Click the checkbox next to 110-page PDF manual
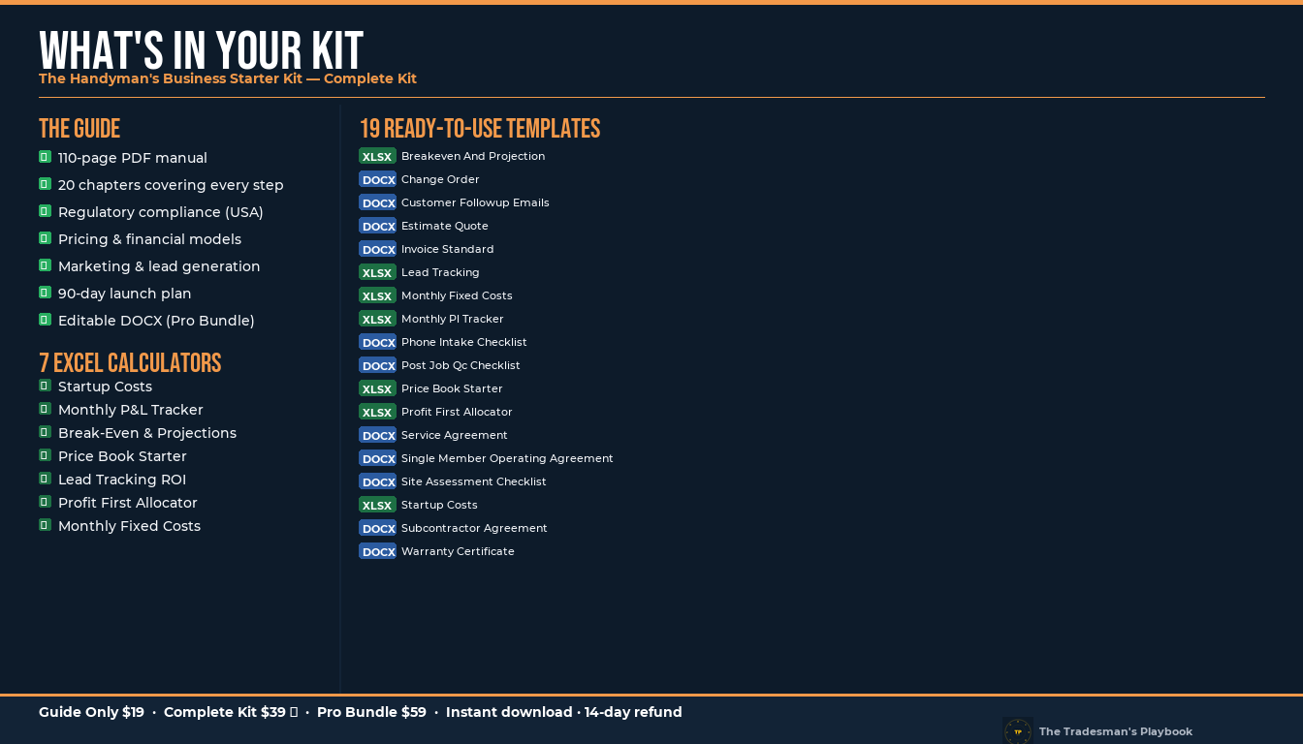Image resolution: width=1303 pixels, height=744 pixels. coord(45,157)
